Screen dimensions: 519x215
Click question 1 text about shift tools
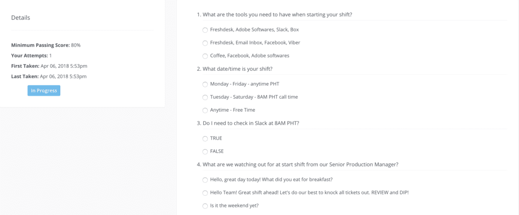274,15
